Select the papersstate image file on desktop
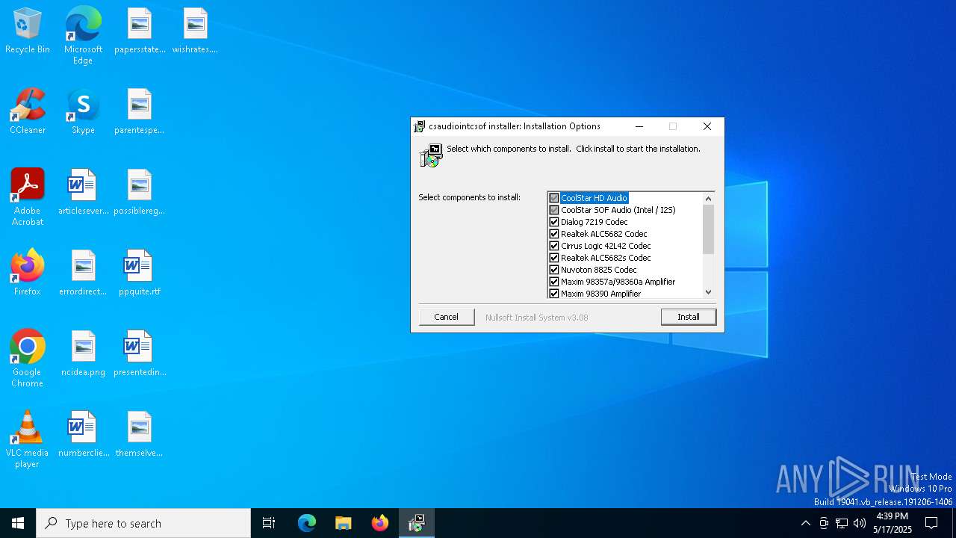The height and width of the screenshot is (538, 956). click(x=140, y=31)
